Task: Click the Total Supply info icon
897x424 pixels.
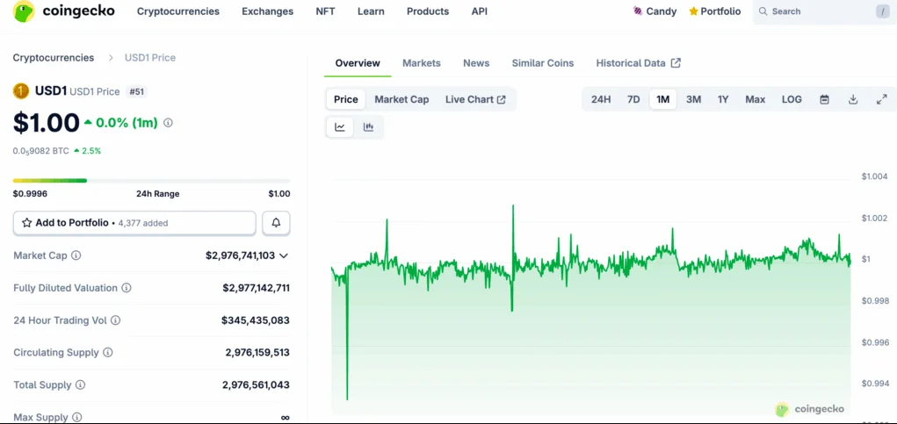Action: tap(81, 385)
